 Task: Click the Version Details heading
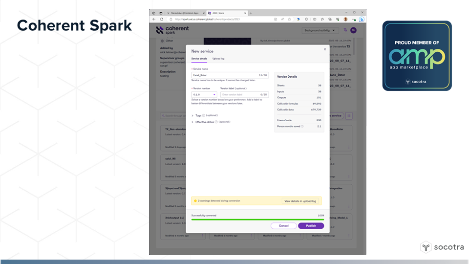pyautogui.click(x=287, y=77)
